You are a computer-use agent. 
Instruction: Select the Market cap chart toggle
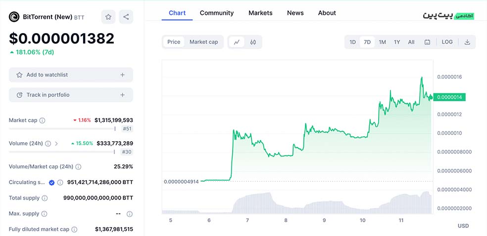tap(203, 42)
